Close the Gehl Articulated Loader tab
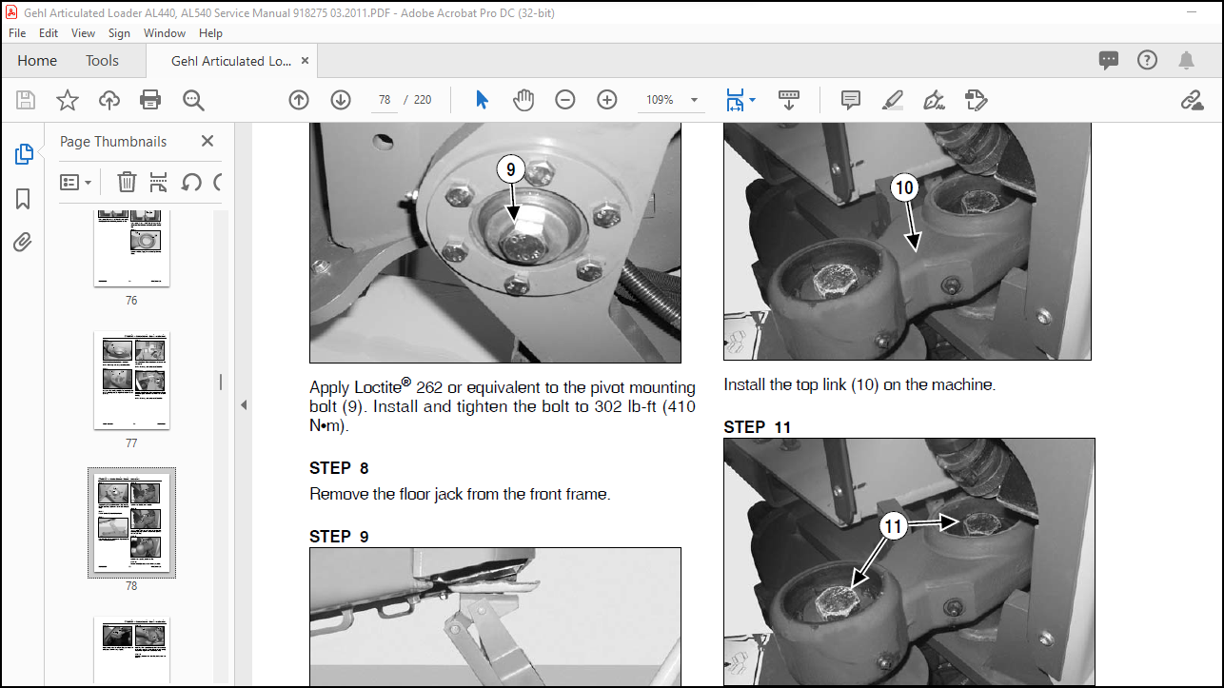1224x688 pixels. click(306, 61)
